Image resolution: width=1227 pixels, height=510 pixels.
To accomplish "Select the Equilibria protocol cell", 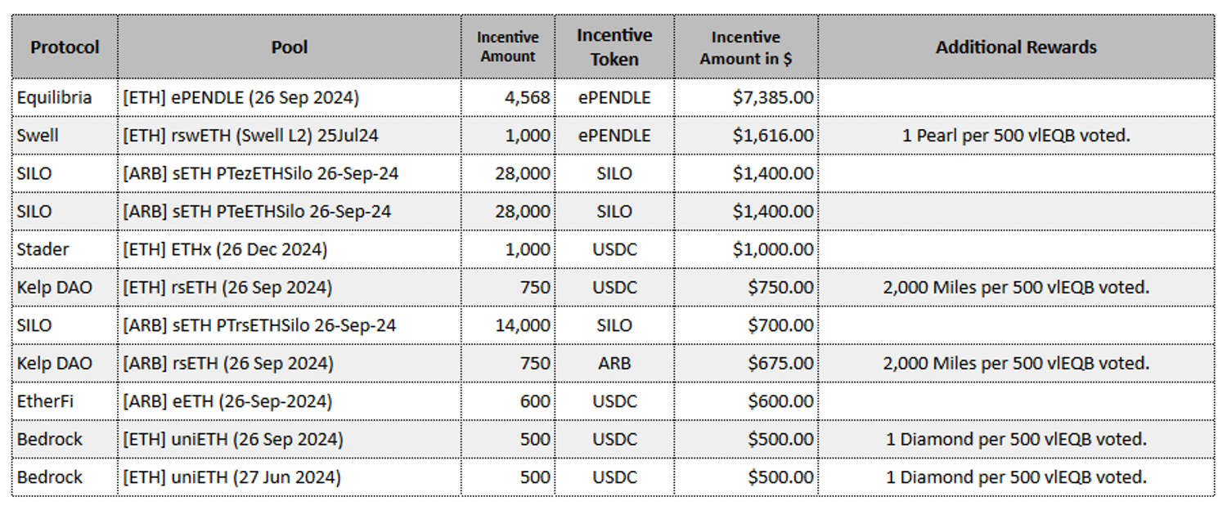I will [55, 98].
